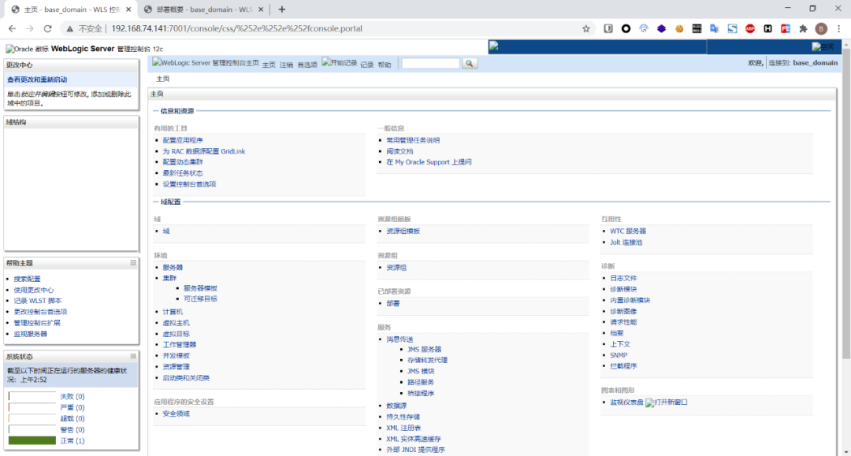This screenshot has width=851, height=456.
Task: Open the 安全领域 link
Action: (x=176, y=413)
